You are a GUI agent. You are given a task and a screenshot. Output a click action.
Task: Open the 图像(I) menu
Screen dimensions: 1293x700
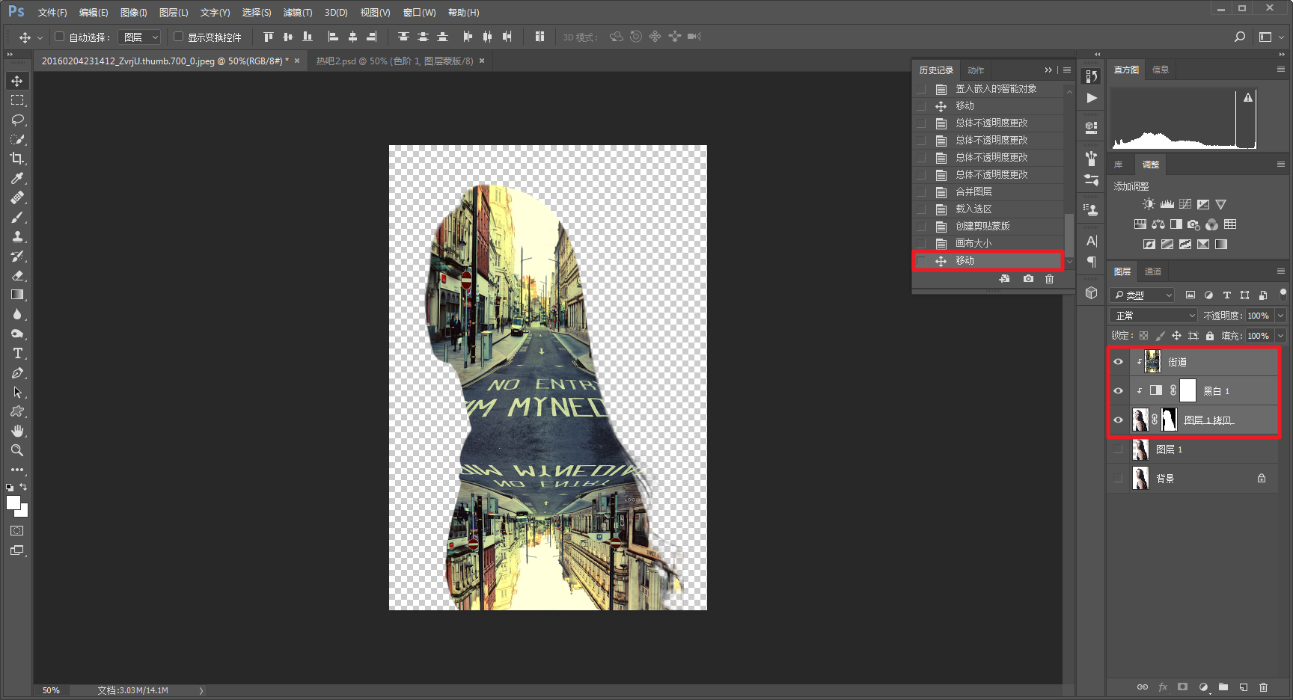point(134,13)
